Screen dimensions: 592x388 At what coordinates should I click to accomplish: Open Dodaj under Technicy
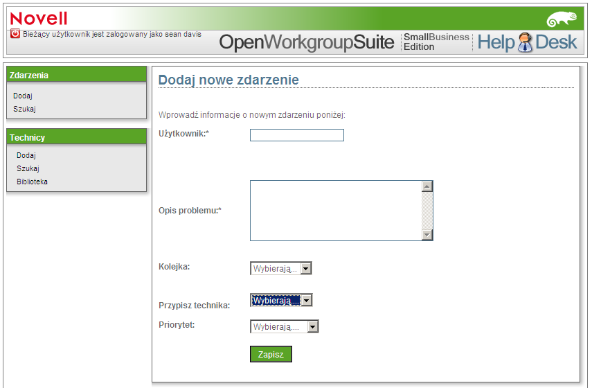(x=26, y=155)
